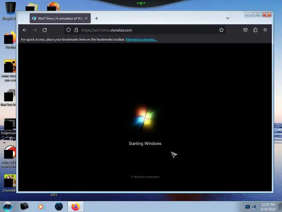Select the Win7 Simu tab
This screenshot has width=282, height=212.
click(60, 18)
